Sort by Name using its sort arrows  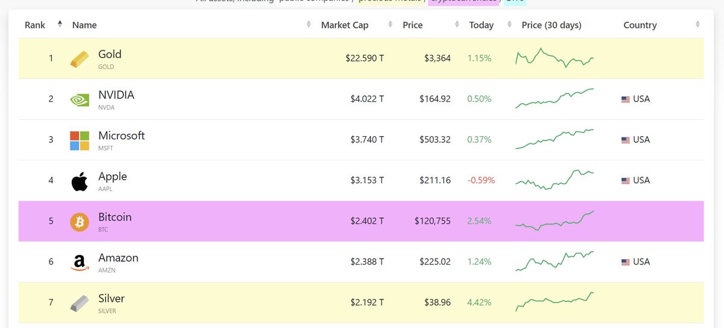tap(308, 24)
